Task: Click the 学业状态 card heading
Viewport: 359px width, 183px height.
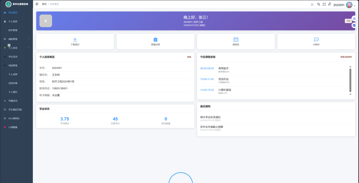Action: click(x=44, y=109)
